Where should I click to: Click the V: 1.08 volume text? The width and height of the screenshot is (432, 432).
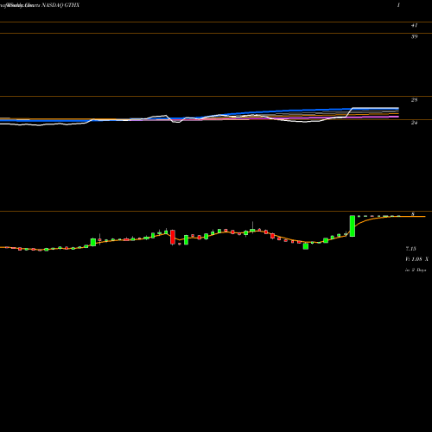[x=416, y=259]
